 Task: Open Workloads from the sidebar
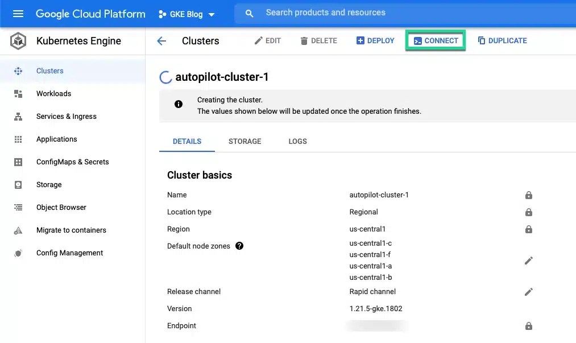(53, 93)
